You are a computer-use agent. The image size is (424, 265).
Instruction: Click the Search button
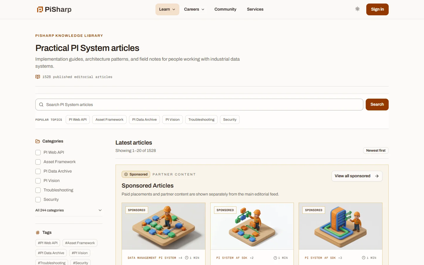click(377, 105)
